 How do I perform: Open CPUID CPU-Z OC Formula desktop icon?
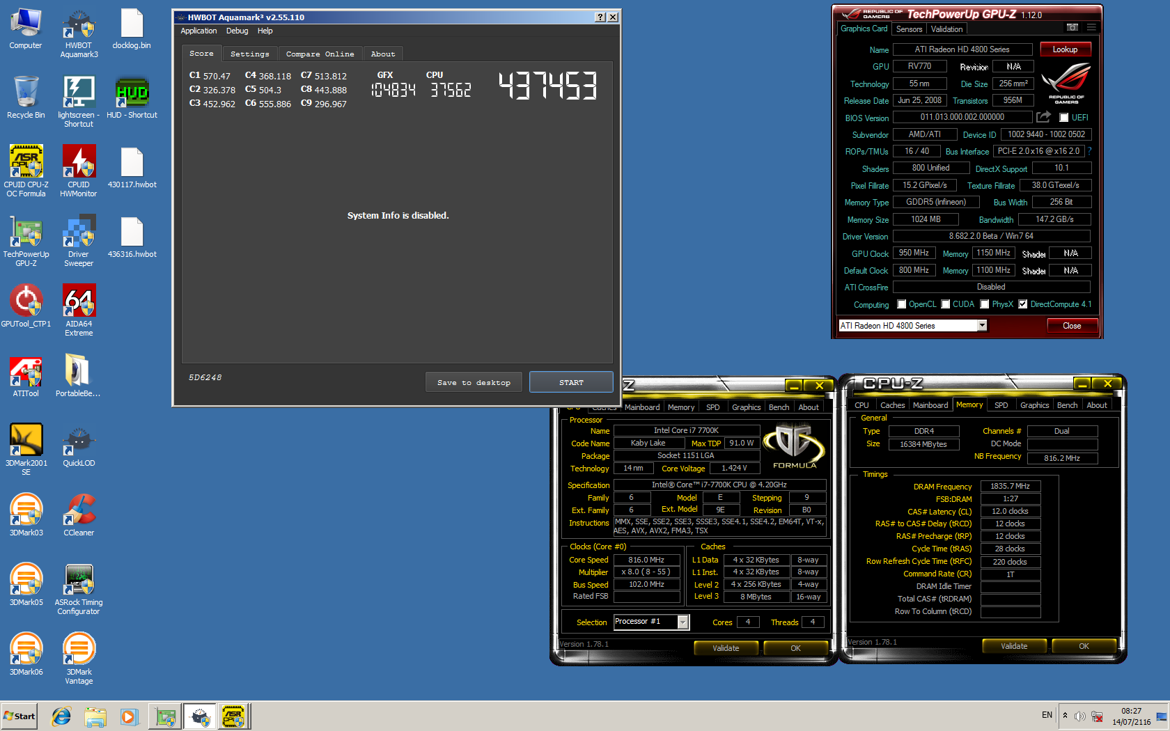26,171
